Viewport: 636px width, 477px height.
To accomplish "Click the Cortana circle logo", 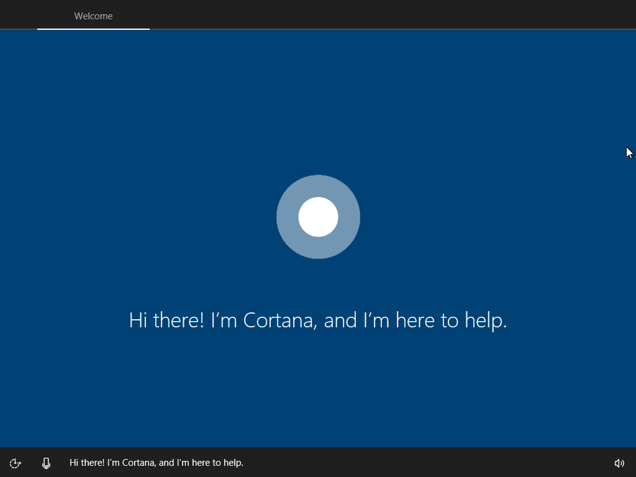I will (x=318, y=217).
